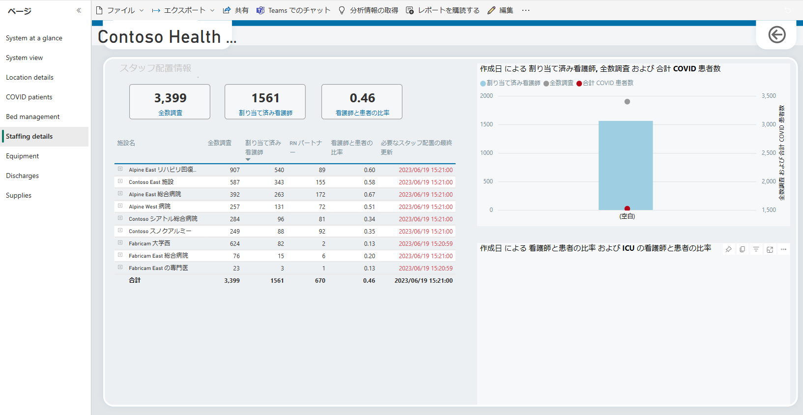The image size is (803, 415).
Task: Sort by RN パートナー column header
Action: click(306, 148)
